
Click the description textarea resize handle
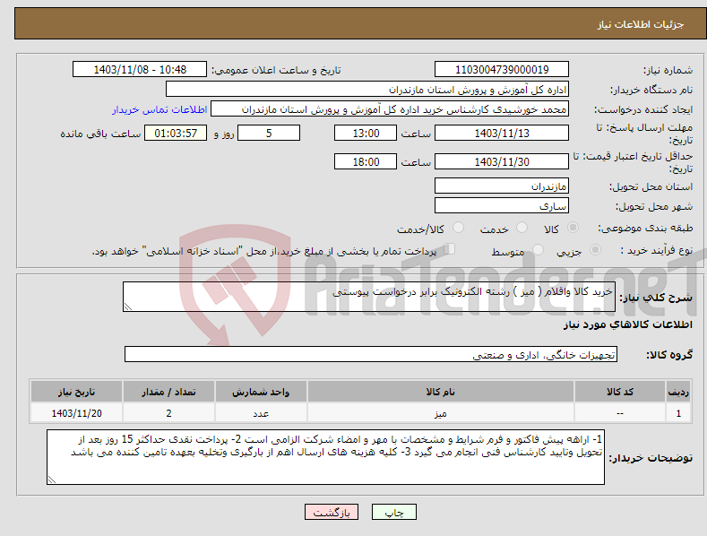(128, 307)
